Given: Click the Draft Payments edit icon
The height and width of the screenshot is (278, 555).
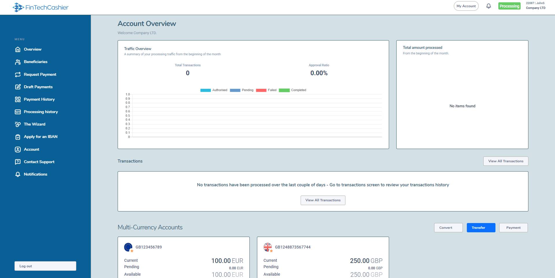Looking at the screenshot, I should (18, 87).
